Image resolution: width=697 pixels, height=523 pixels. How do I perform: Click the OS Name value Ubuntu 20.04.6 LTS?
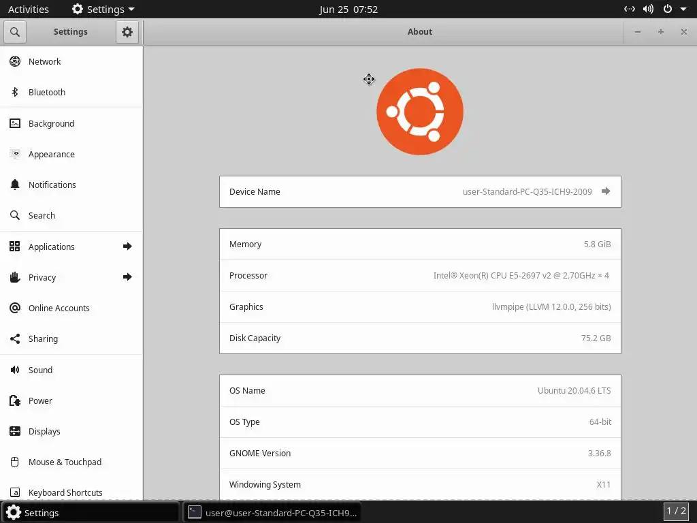pyautogui.click(x=574, y=390)
